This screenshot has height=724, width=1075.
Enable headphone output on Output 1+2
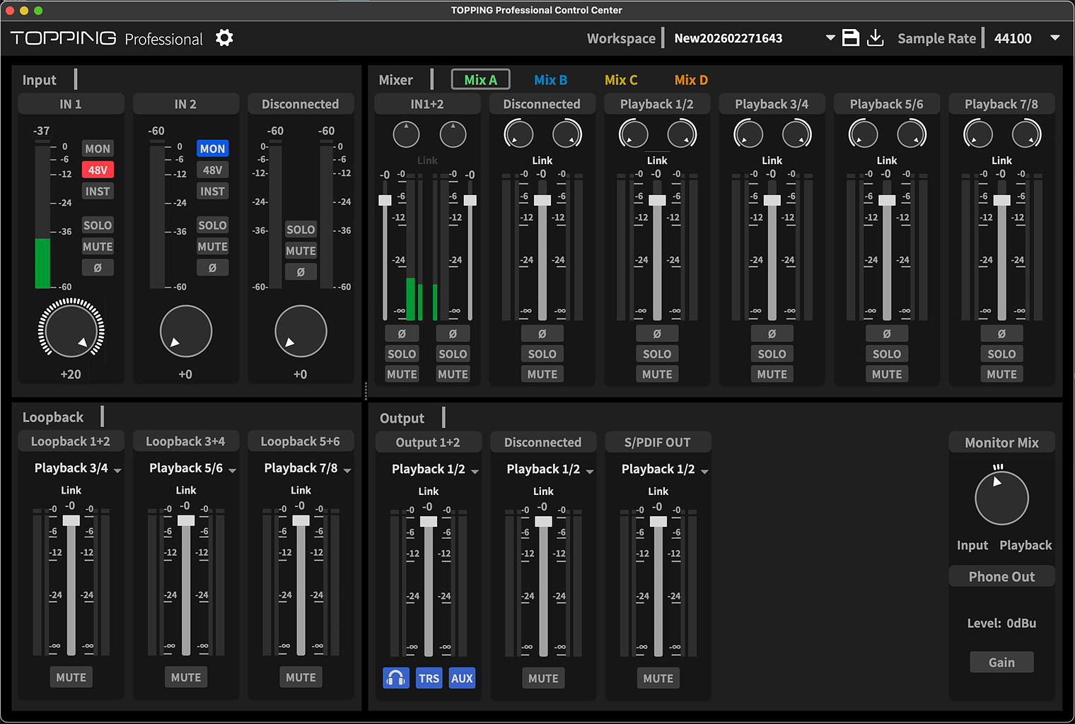pyautogui.click(x=396, y=678)
